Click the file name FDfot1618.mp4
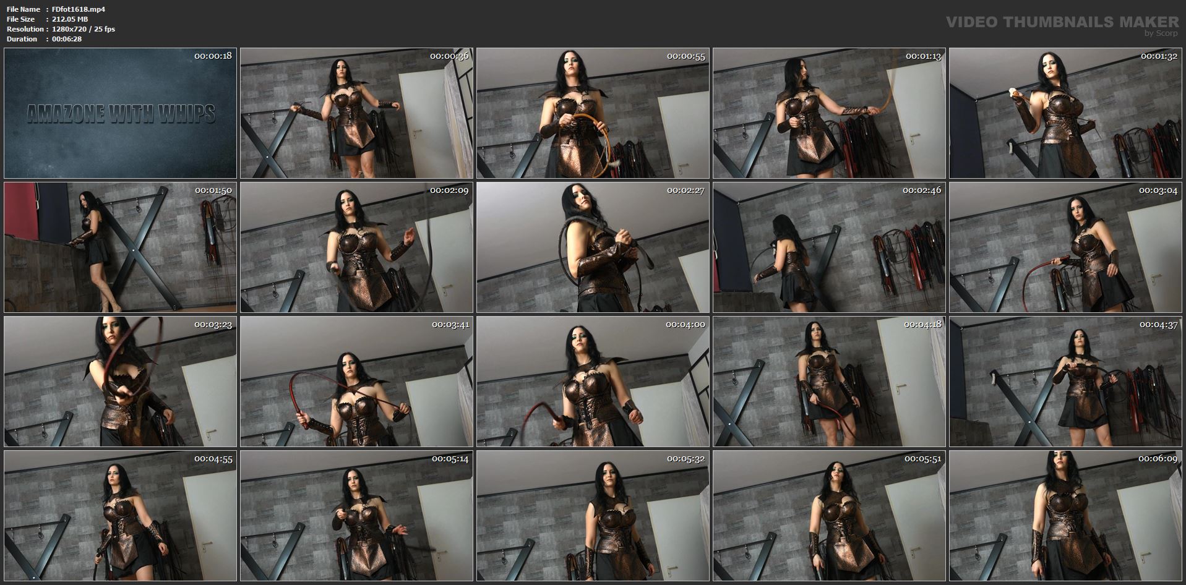The width and height of the screenshot is (1186, 585). pos(79,9)
